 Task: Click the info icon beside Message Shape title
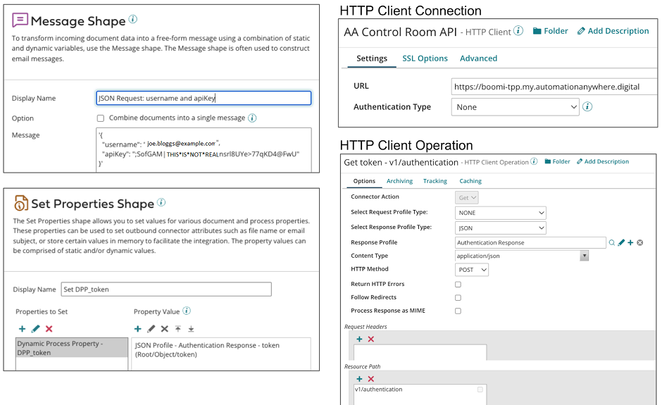pyautogui.click(x=133, y=20)
